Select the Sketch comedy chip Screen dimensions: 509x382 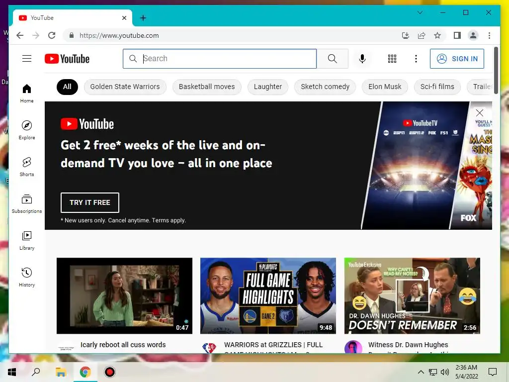pyautogui.click(x=325, y=87)
